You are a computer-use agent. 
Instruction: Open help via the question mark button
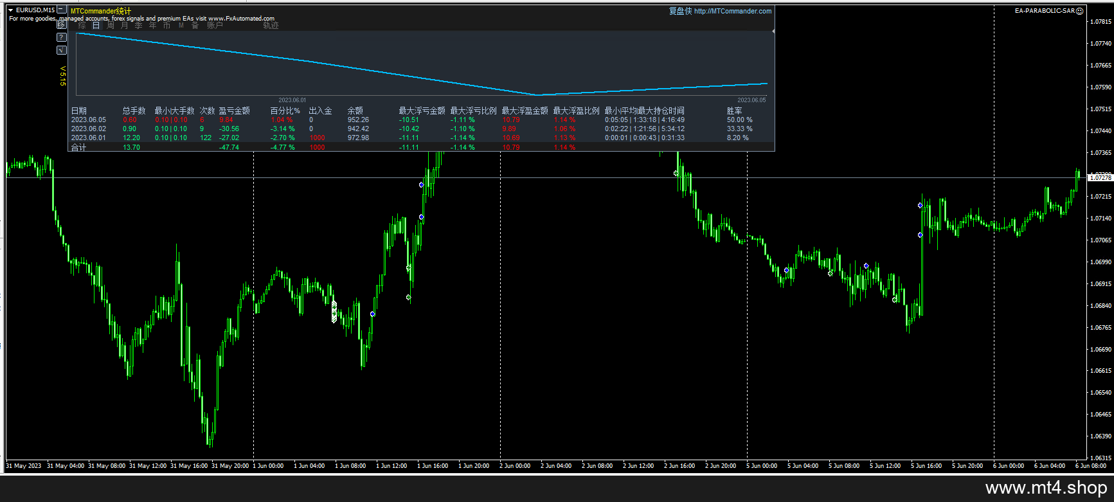point(62,37)
